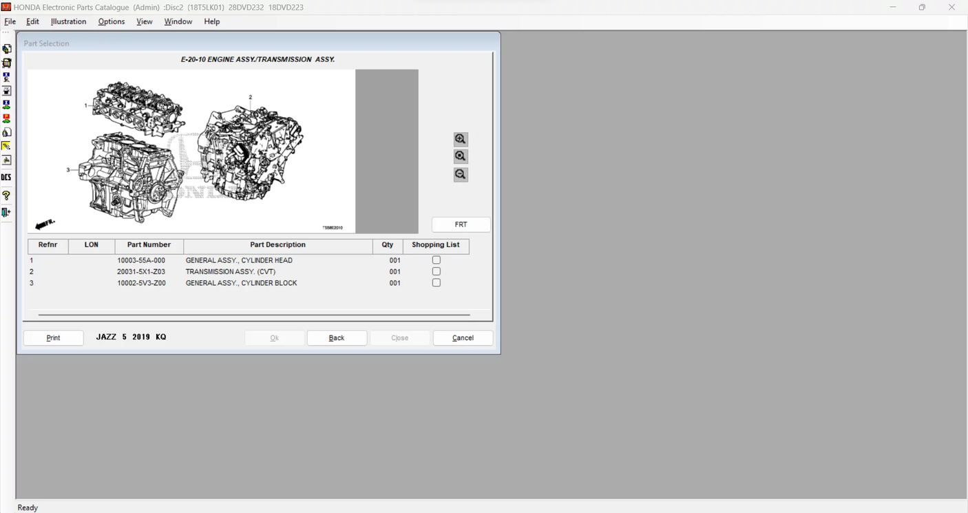This screenshot has height=513, width=968.
Task: Check shopping list box for cylinder head
Action: (x=436, y=260)
